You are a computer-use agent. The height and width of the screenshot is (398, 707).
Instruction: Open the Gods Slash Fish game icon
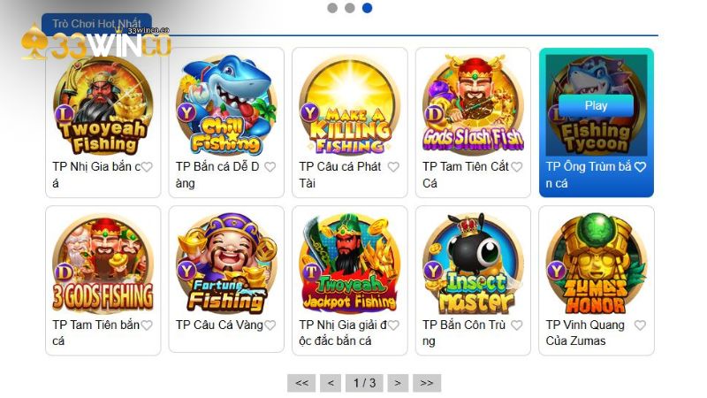[473, 105]
